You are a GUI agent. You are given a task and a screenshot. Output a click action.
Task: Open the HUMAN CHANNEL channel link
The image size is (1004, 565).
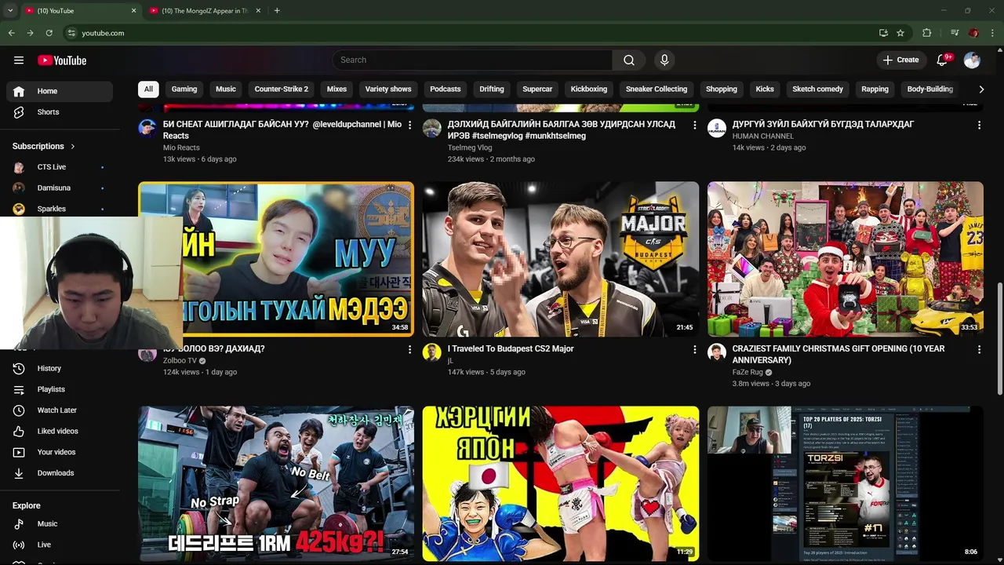[763, 136]
